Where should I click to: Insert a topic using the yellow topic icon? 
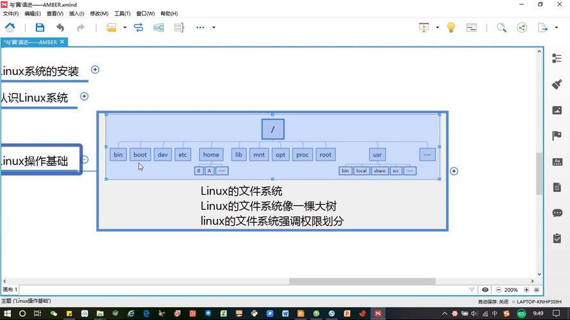112,28
